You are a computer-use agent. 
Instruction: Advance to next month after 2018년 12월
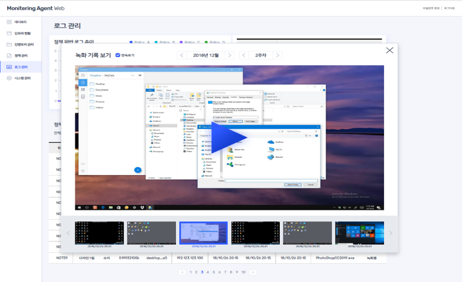coord(229,55)
